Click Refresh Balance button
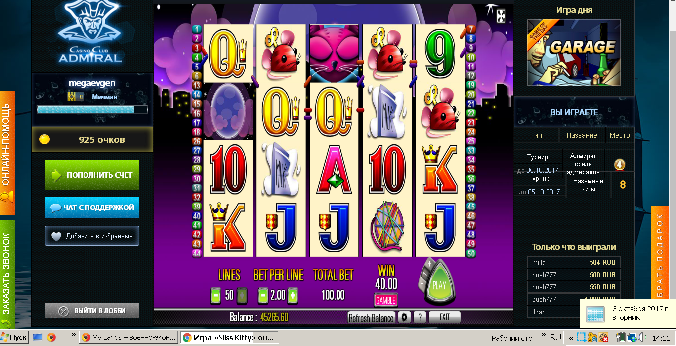The image size is (676, 346). [x=371, y=318]
